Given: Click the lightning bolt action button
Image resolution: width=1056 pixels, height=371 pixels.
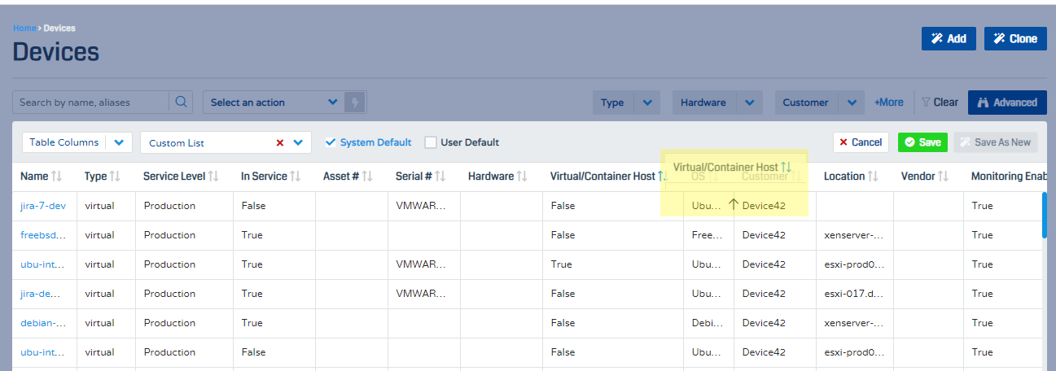Looking at the screenshot, I should pyautogui.click(x=353, y=103).
